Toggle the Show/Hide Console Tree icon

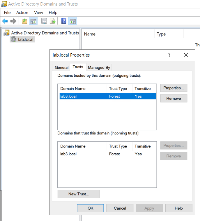33,21
